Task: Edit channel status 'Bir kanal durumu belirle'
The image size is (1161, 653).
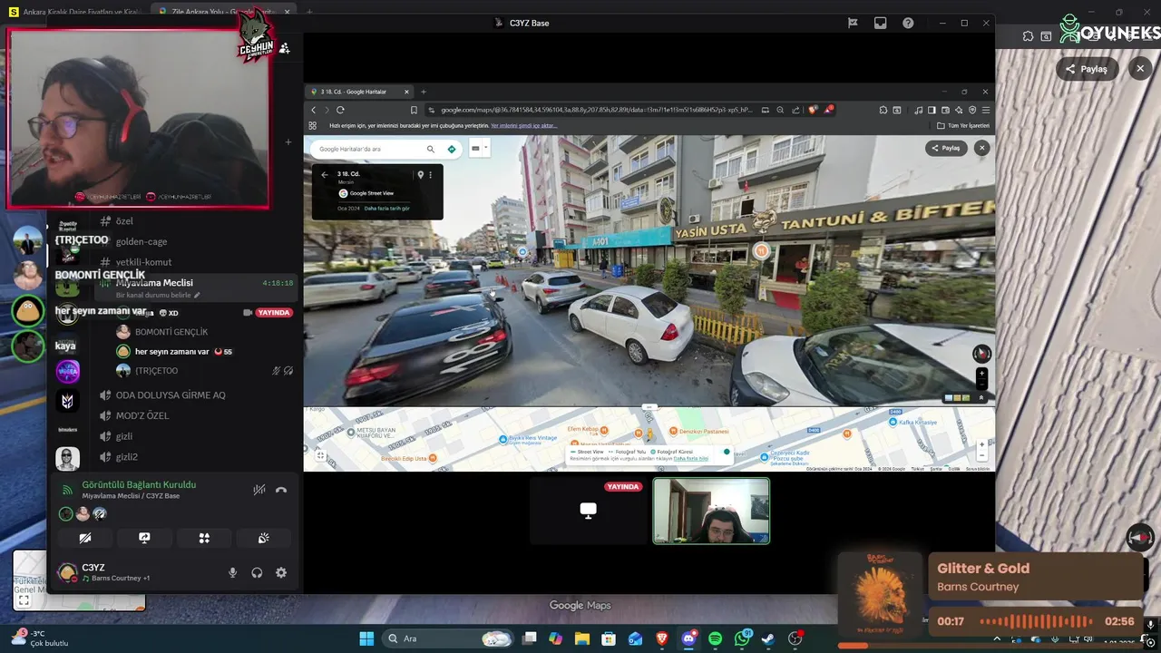Action: pyautogui.click(x=158, y=296)
